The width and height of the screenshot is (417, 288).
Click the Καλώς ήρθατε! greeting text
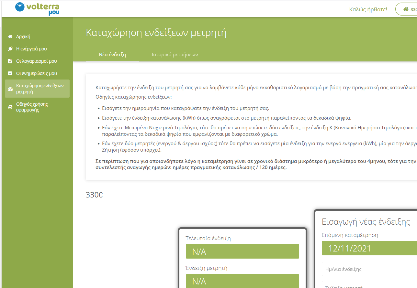coord(368,9)
